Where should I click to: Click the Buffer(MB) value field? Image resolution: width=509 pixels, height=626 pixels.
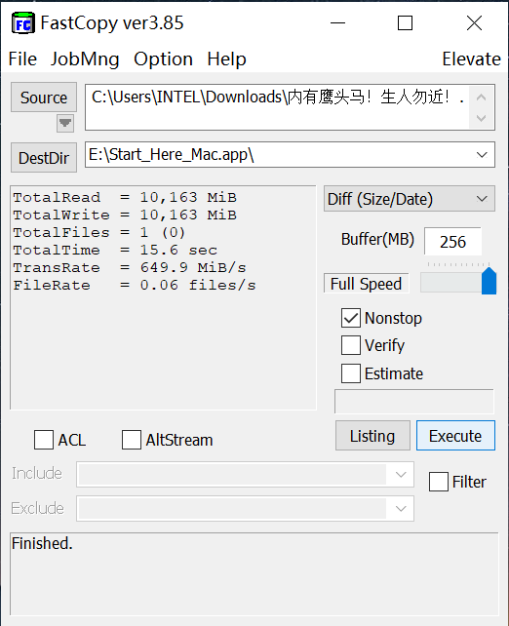pos(452,242)
